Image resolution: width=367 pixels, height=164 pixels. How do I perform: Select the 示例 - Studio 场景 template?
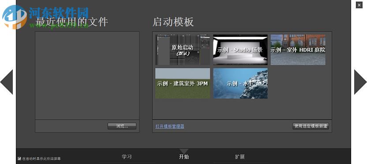point(240,50)
